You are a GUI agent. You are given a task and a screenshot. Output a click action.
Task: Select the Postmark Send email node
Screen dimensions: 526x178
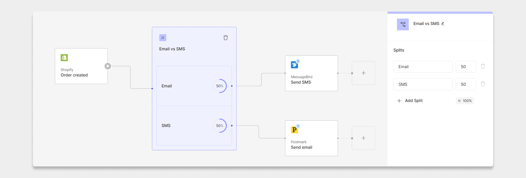click(311, 138)
